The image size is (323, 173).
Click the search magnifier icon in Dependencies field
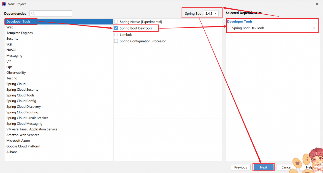[33, 13]
